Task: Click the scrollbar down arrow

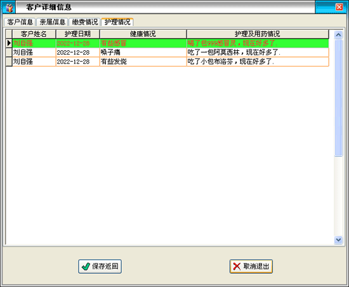Action: [338, 239]
